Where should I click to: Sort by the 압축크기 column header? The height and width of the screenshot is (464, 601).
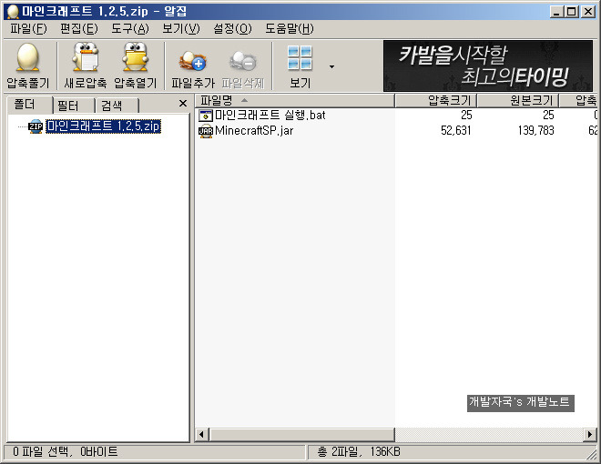(436, 101)
